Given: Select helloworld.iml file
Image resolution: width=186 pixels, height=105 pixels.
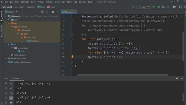Looking at the screenshot, I should point(19,55).
